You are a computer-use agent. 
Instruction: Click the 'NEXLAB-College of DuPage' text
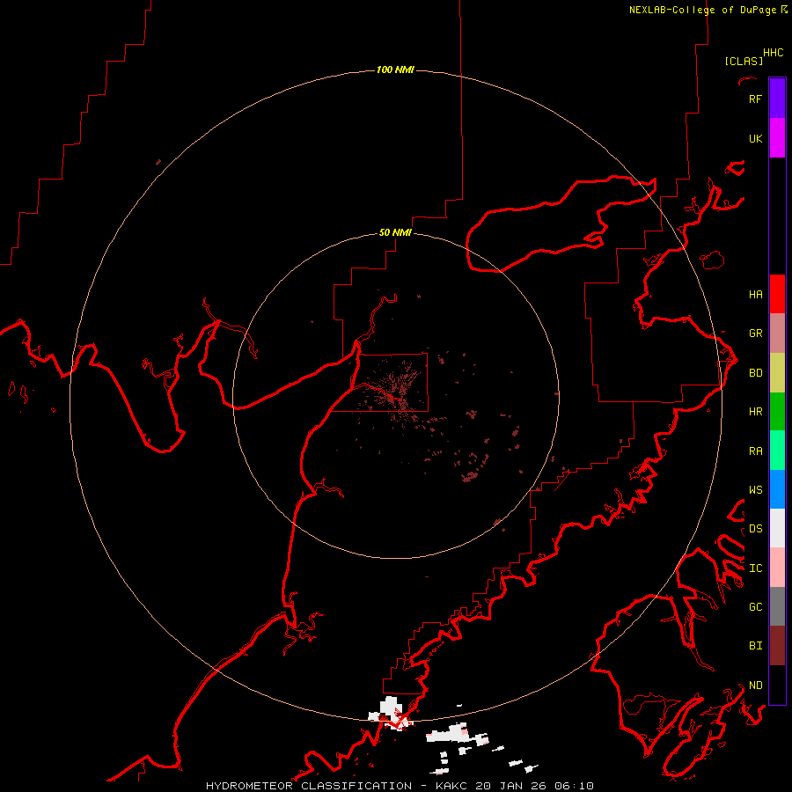pos(702,10)
